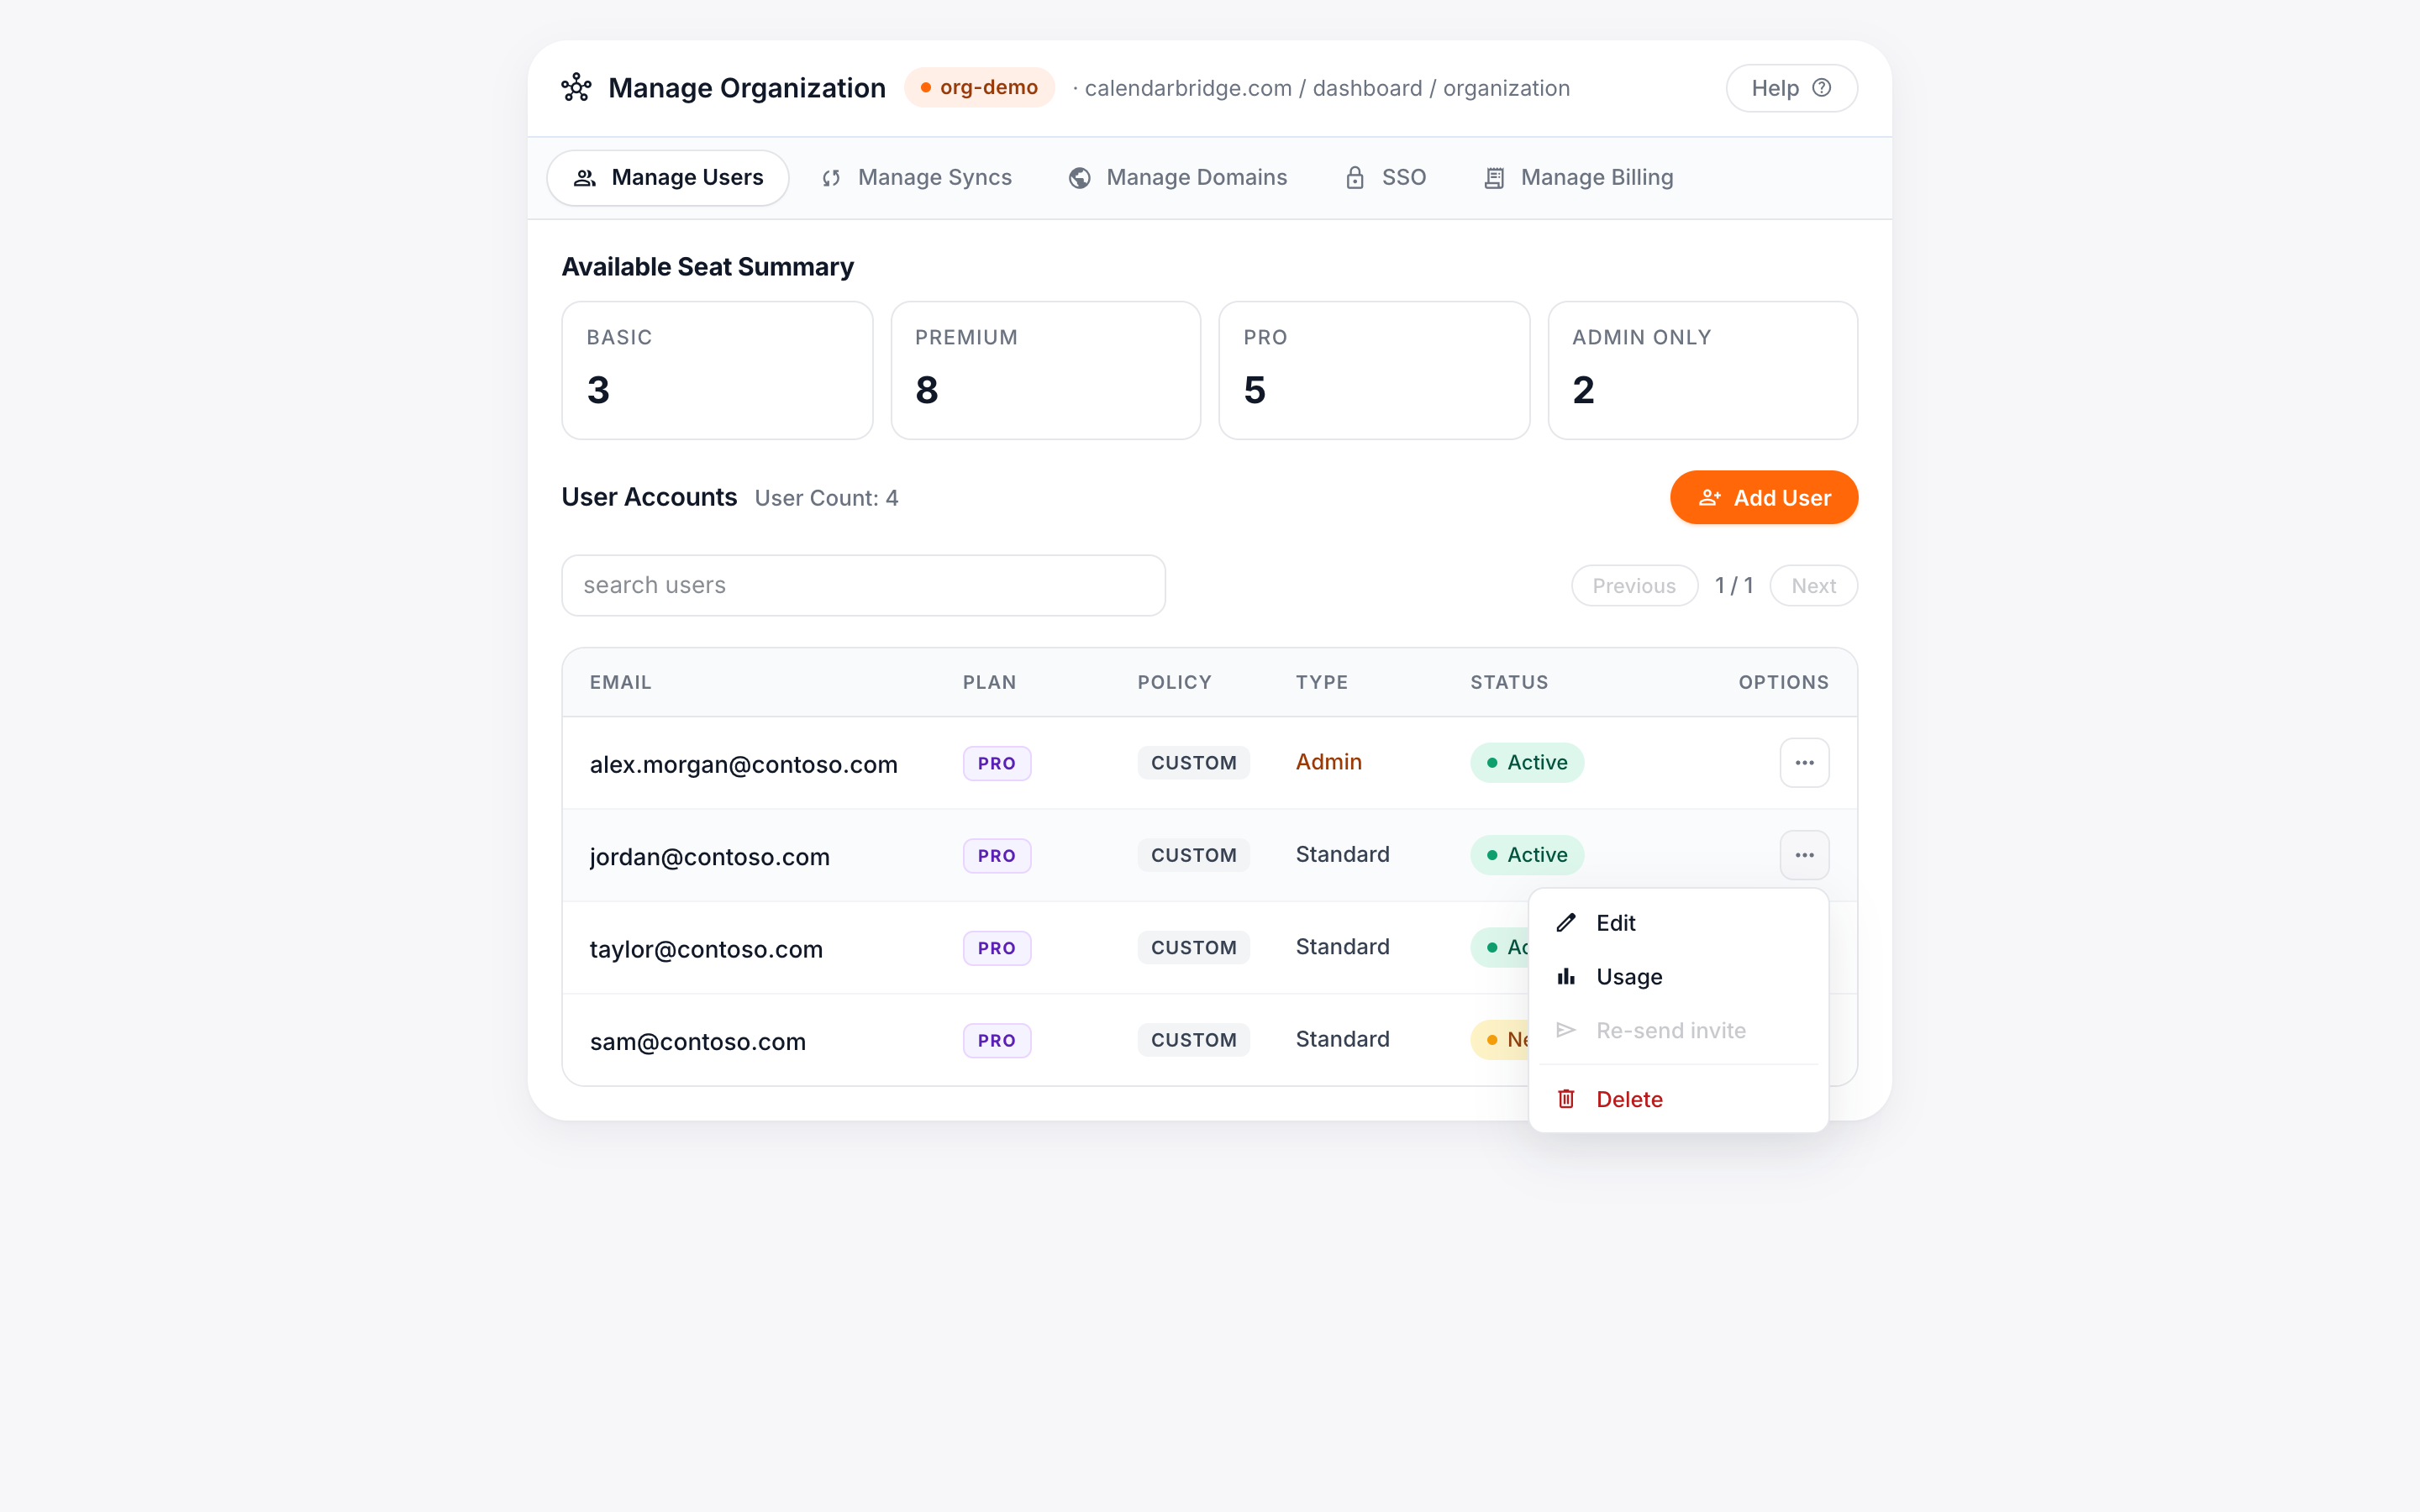
Task: Click the POLICY column header
Action: [1174, 682]
